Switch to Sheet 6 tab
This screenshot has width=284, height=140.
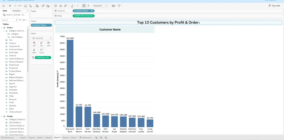(x=66, y=138)
